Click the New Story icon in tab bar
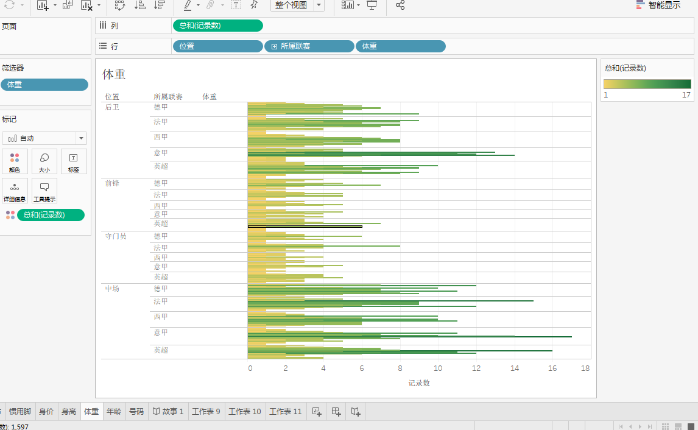The width and height of the screenshot is (698, 430). click(355, 412)
